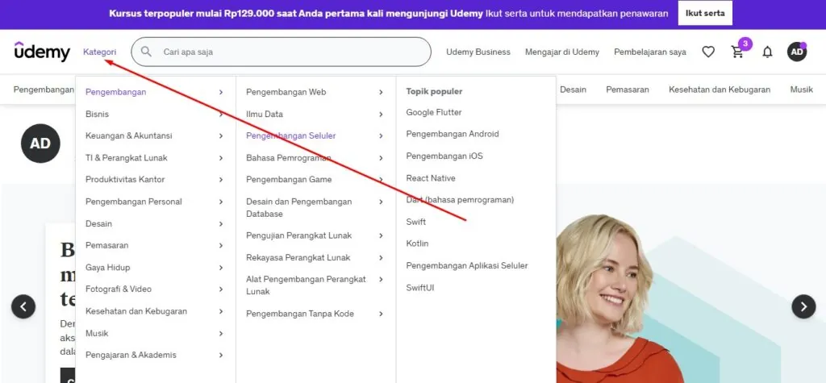Open 'Pembelajaran saya' link
The height and width of the screenshot is (383, 826).
coord(650,52)
